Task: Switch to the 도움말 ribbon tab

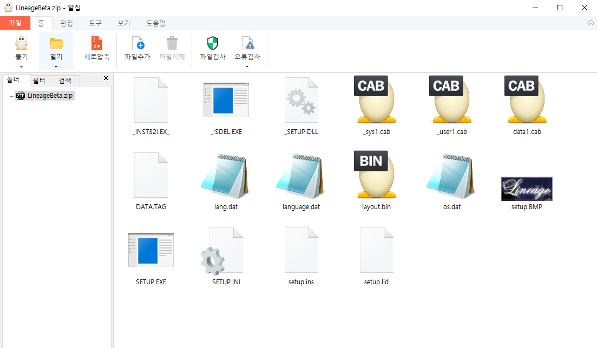Action: [156, 23]
